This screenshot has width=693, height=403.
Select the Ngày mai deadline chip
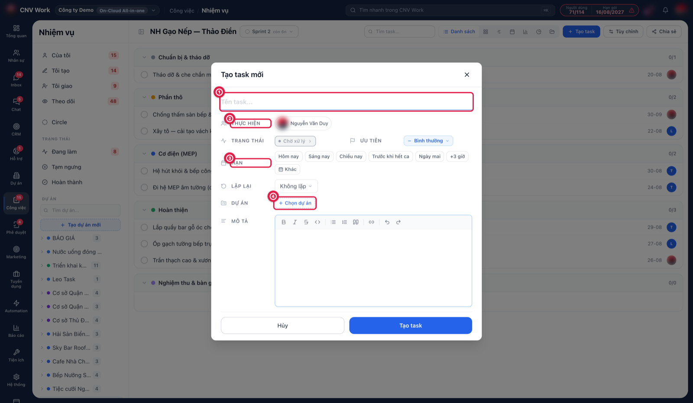[430, 156]
